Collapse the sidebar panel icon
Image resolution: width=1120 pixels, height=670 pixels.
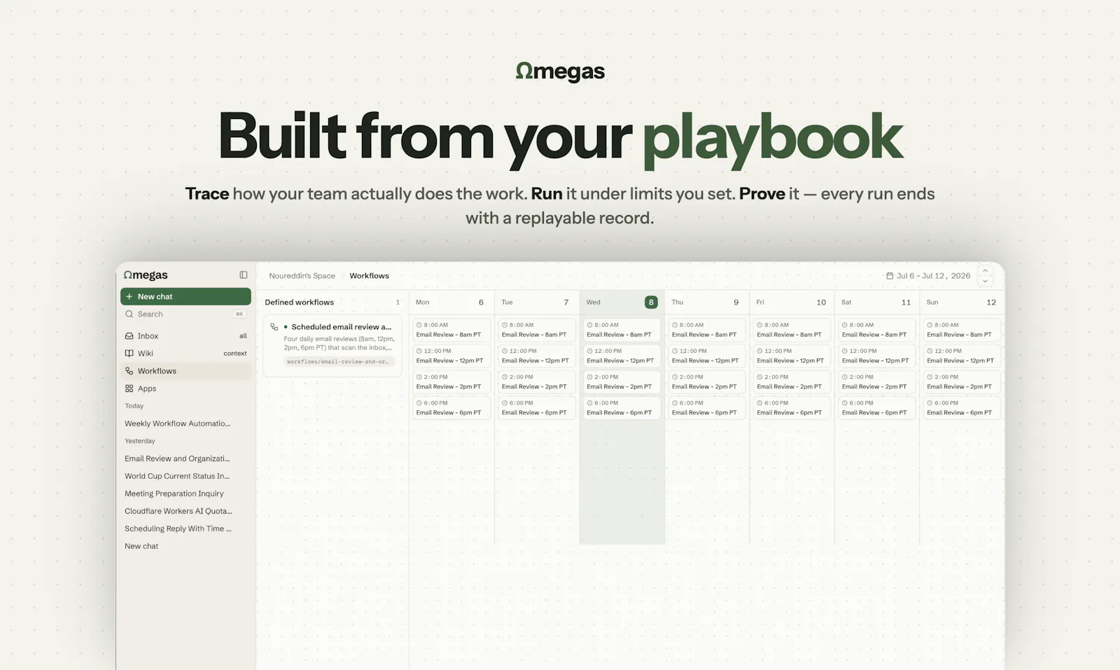click(x=244, y=275)
